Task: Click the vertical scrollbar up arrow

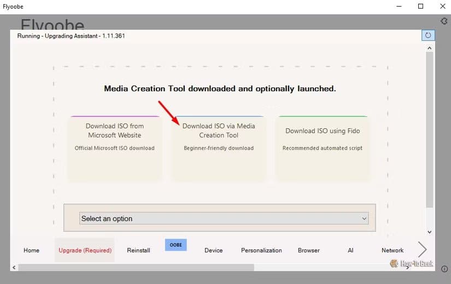Action: point(430,48)
